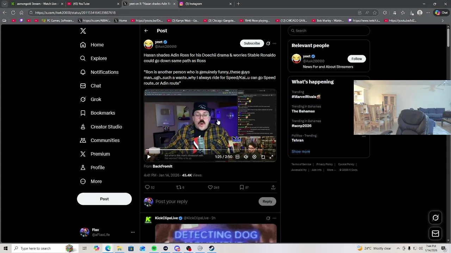Viewport: 451px width, 253px height.
Task: Open the Windows Start menu
Action: 6,248
